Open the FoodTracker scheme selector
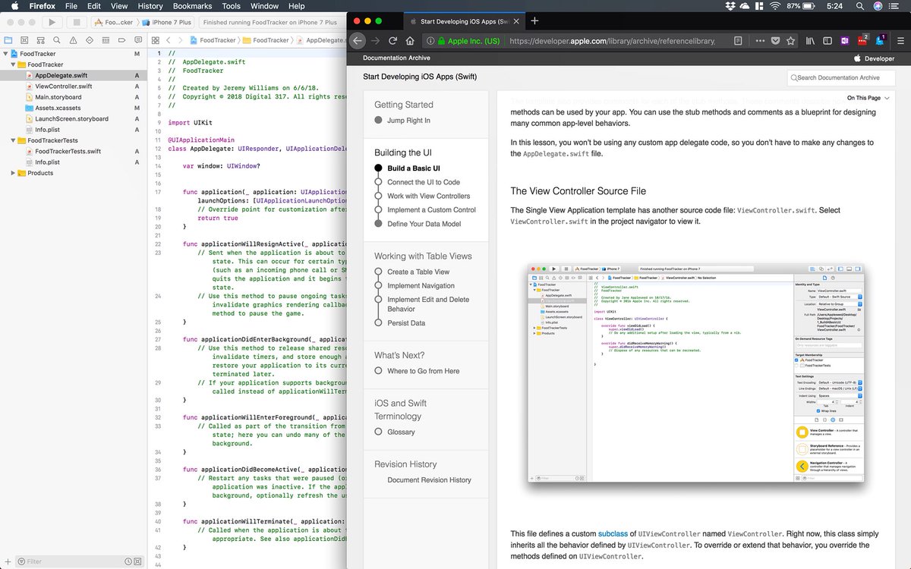 click(113, 22)
